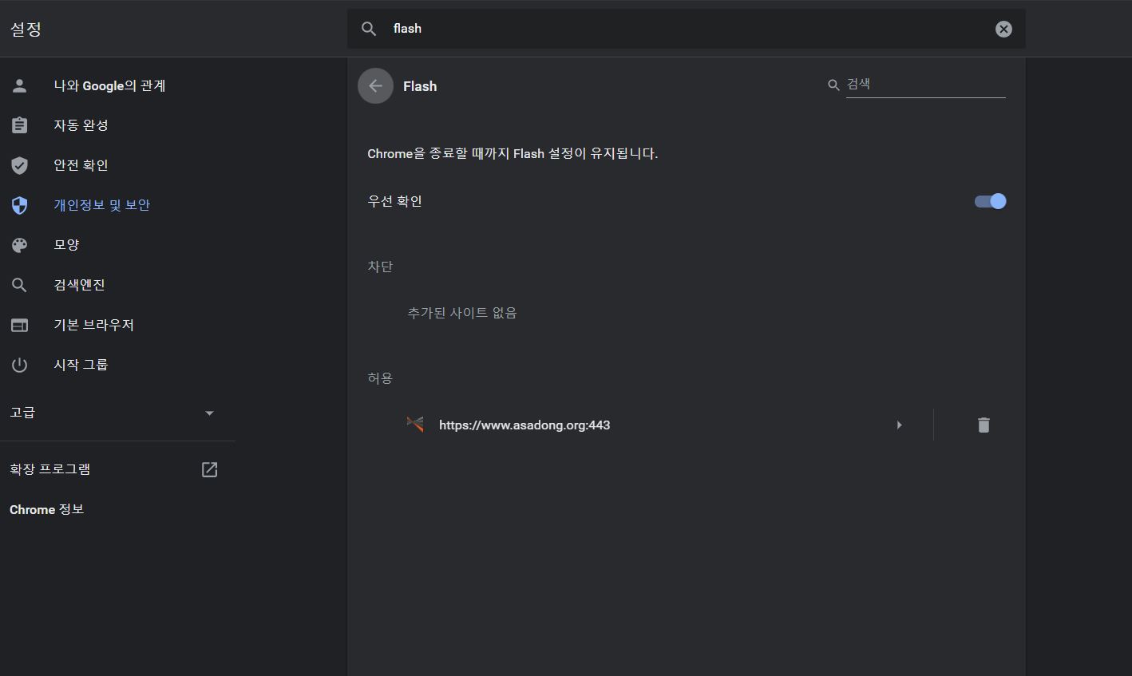Open 확장 프로그램 link
Viewport: 1132px width, 676px height.
pyautogui.click(x=50, y=469)
